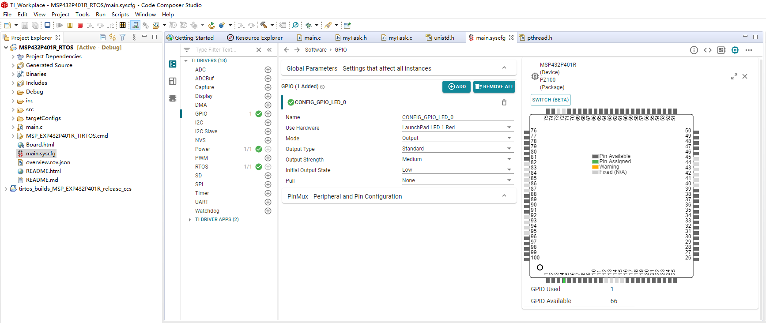Add an SPI instance with plus icon
766x323 pixels.
pyautogui.click(x=268, y=184)
